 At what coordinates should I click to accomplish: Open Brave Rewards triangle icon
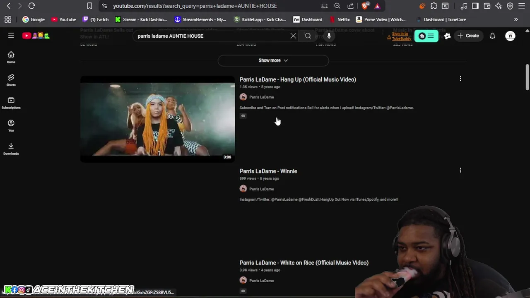click(377, 6)
